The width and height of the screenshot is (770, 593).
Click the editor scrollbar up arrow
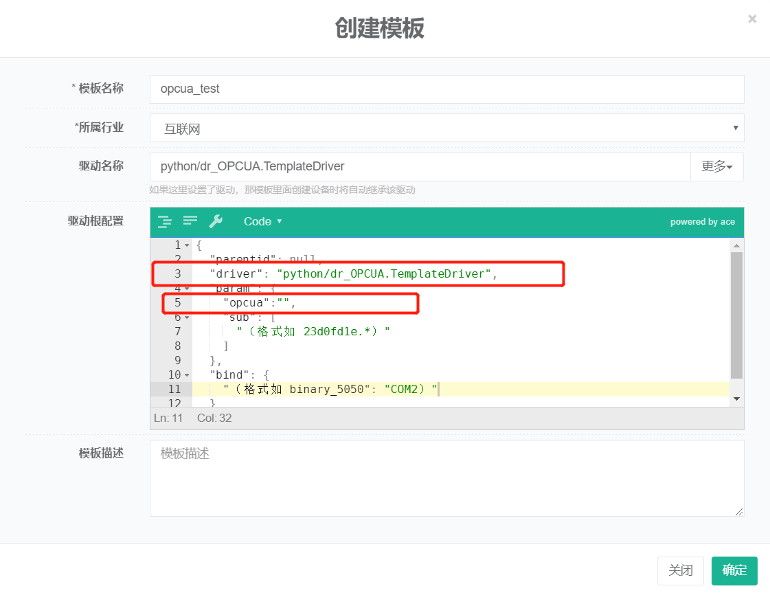click(x=736, y=245)
